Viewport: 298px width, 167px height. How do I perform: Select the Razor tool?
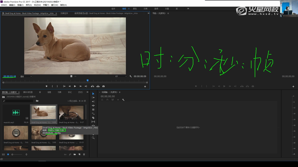[x=93, y=117]
